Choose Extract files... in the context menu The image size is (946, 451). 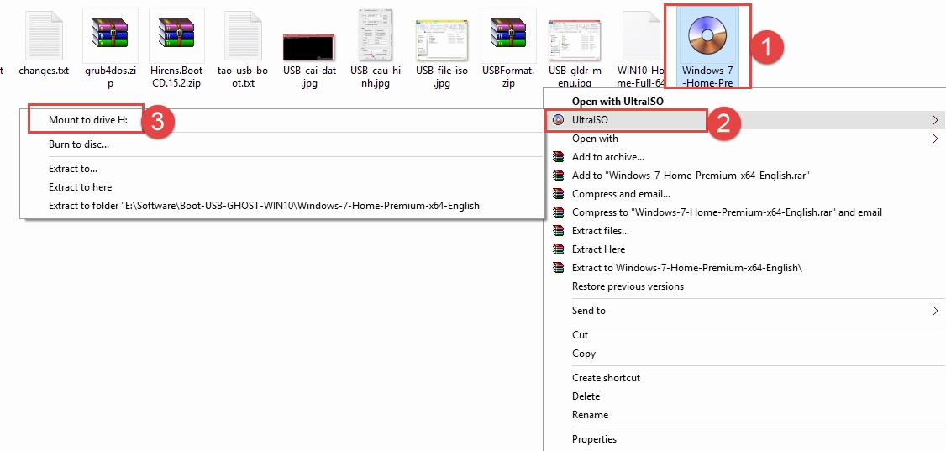601,231
